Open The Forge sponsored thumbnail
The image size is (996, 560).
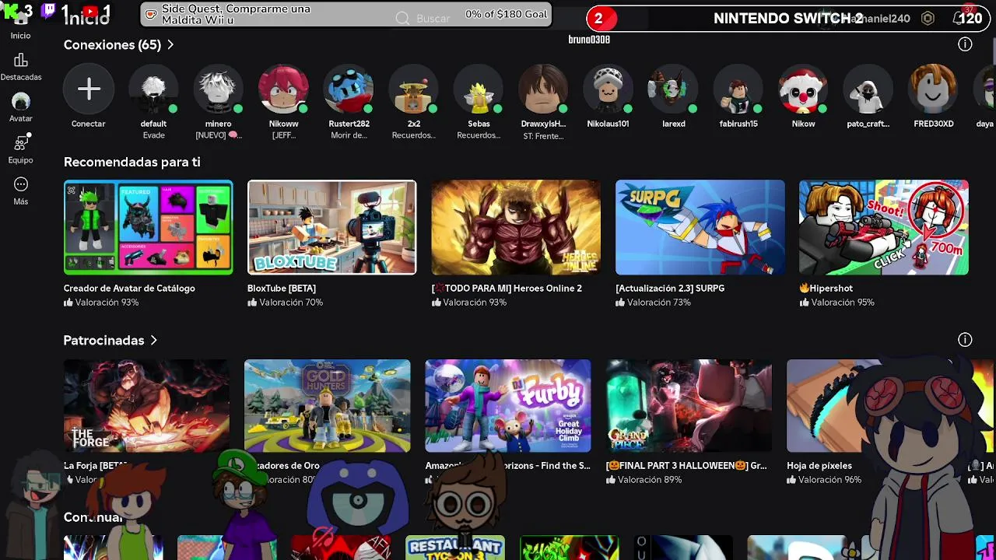click(146, 405)
